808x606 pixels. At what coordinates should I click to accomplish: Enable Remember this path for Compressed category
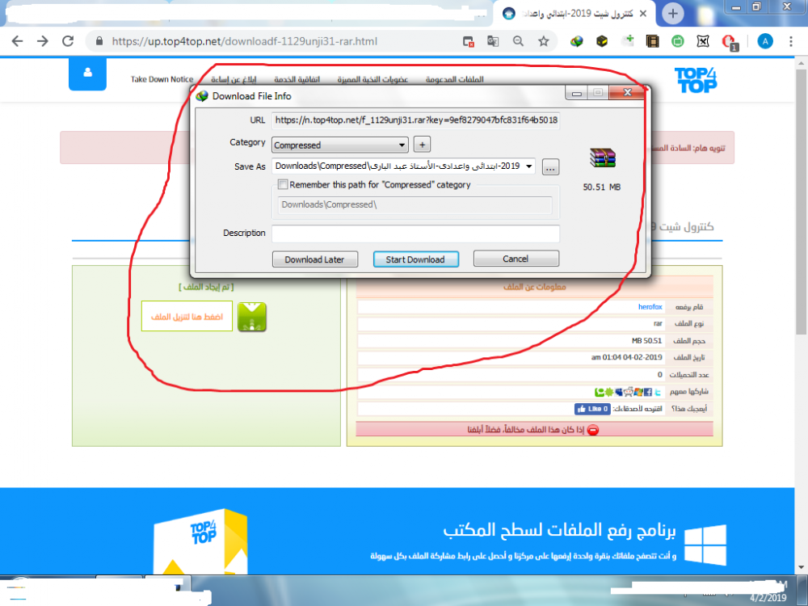pos(283,185)
